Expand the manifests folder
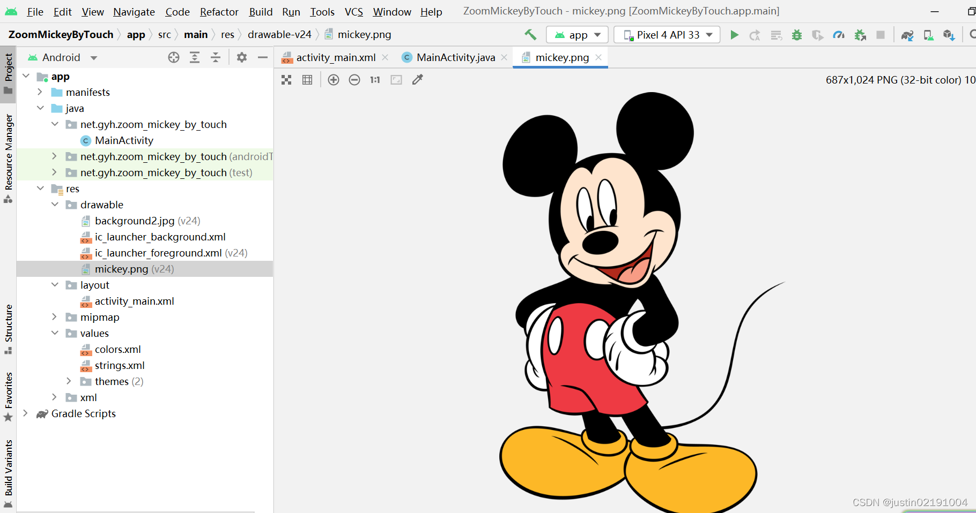This screenshot has height=513, width=976. [40, 92]
